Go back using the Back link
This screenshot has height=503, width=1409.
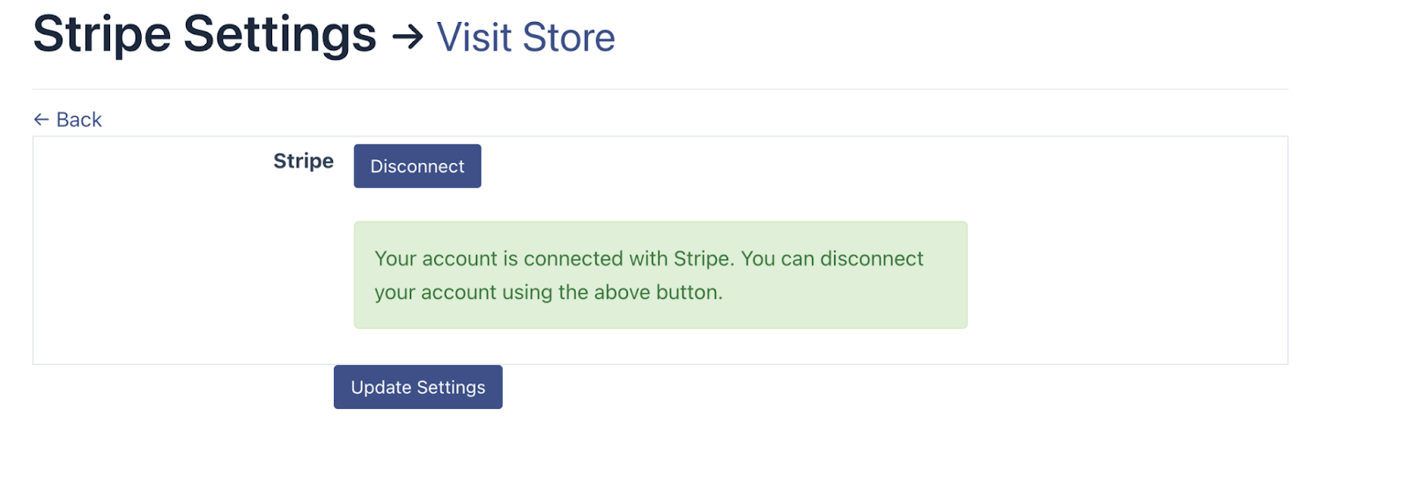(x=78, y=120)
